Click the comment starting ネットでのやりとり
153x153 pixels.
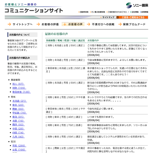coord(117,99)
